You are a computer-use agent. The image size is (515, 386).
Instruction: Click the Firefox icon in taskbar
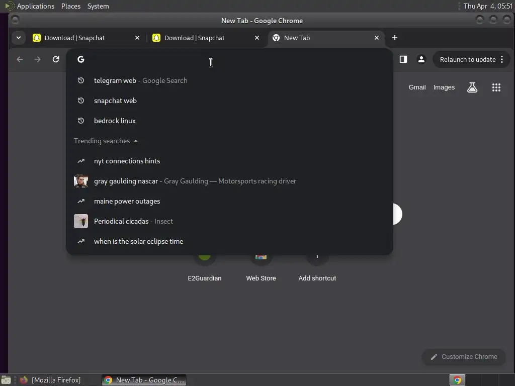(x=24, y=380)
